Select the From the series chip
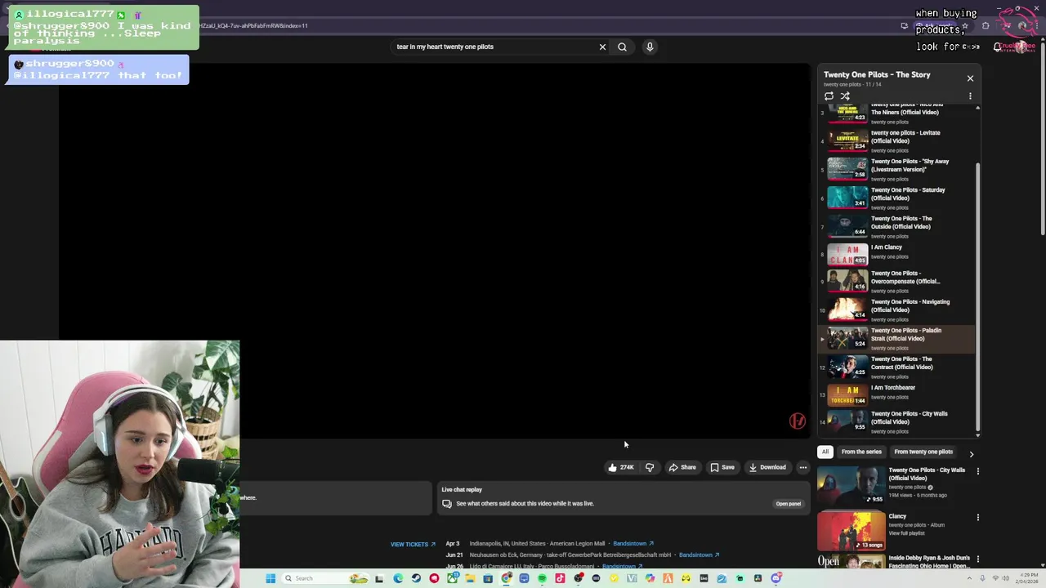The image size is (1046, 588). click(861, 452)
